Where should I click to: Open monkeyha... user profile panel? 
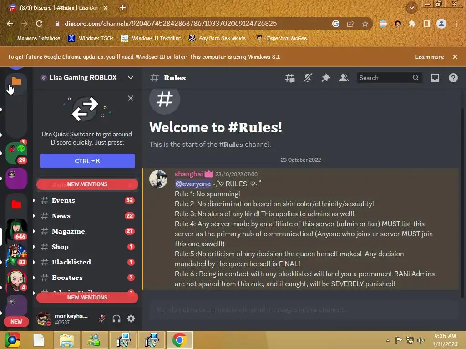pyautogui.click(x=64, y=319)
